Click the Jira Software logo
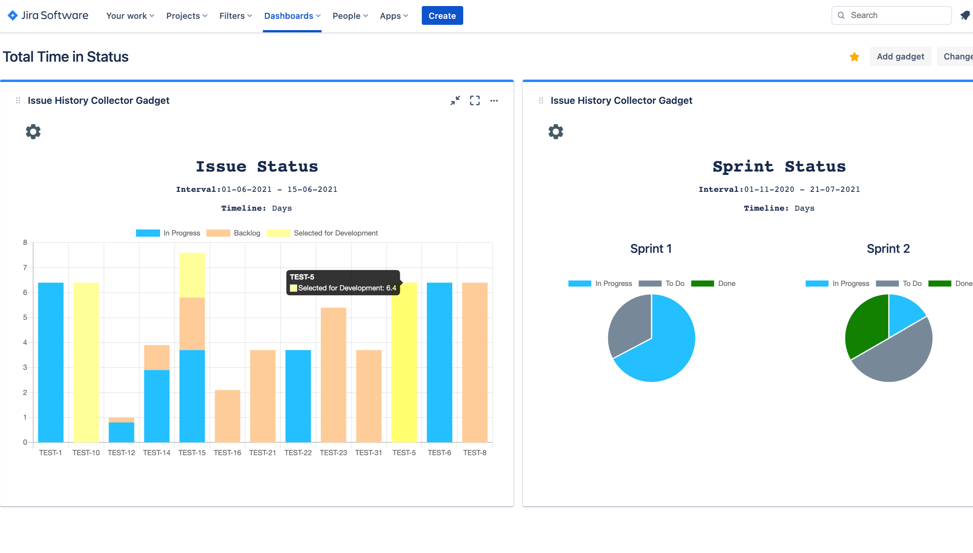 point(48,15)
